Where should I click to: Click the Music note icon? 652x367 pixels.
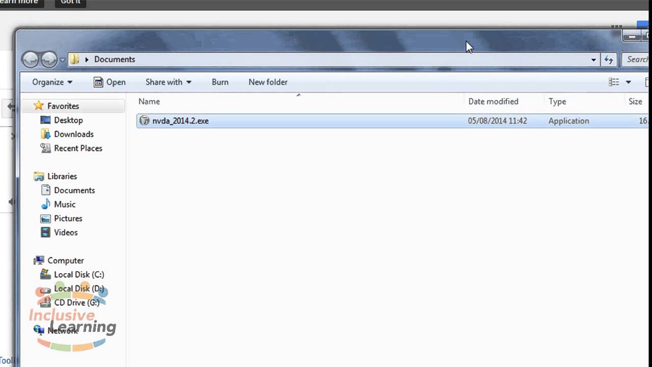(x=45, y=204)
